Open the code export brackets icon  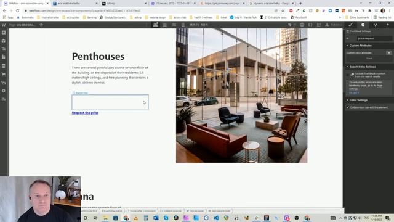[310, 25]
